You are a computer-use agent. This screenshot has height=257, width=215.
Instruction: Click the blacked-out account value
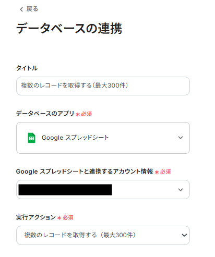coord(65,190)
